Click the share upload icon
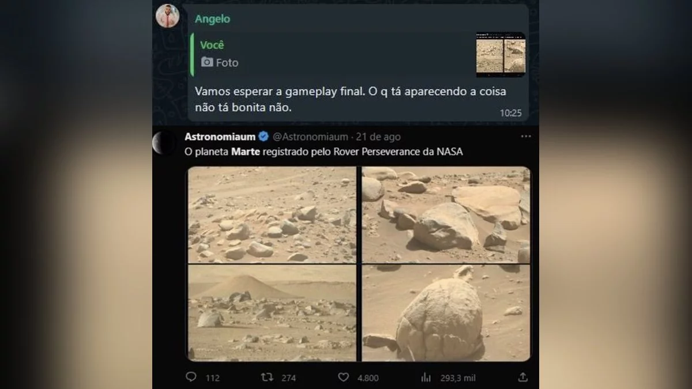The width and height of the screenshot is (692, 389). (522, 377)
